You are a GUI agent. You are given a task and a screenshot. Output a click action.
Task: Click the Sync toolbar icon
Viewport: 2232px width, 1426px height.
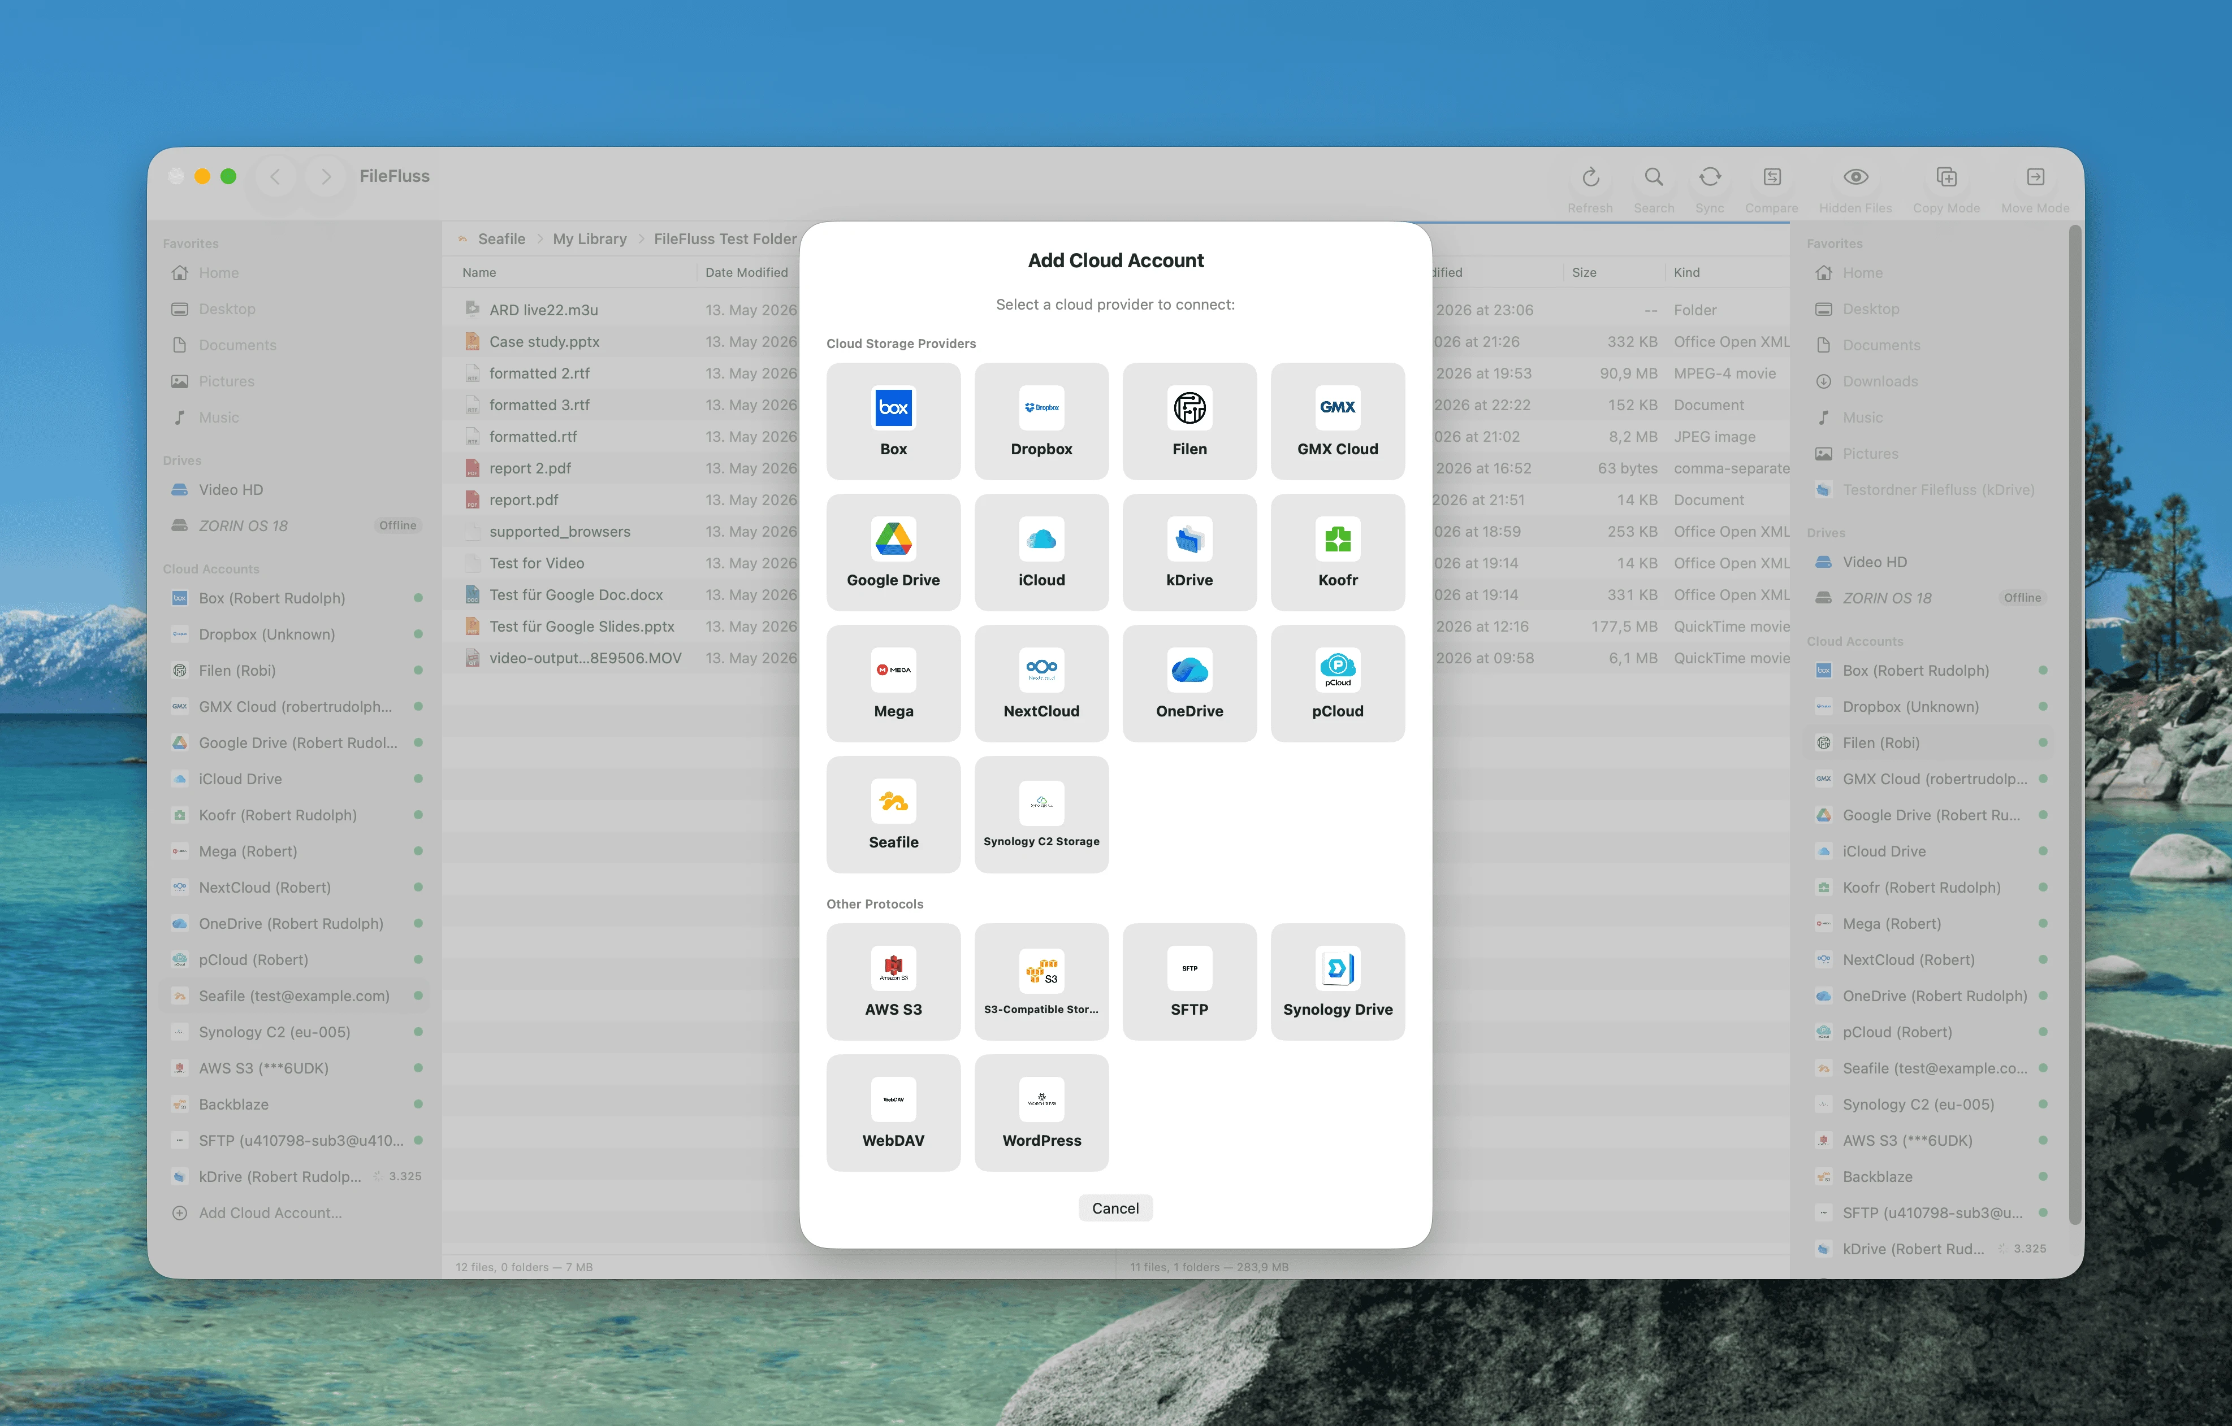point(1709,177)
